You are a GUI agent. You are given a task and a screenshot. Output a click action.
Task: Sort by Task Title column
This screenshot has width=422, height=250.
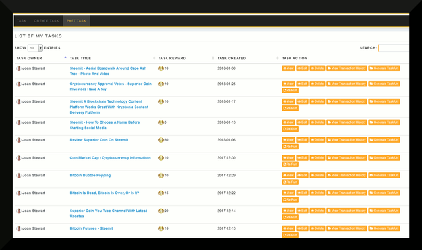80,58
